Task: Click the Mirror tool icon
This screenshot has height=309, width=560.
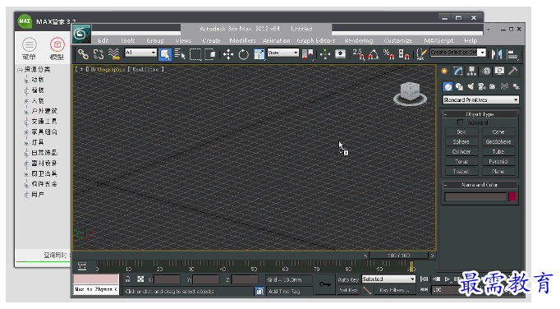Action: (497, 54)
